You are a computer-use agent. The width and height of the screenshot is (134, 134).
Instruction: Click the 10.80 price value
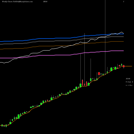pos(128,79)
